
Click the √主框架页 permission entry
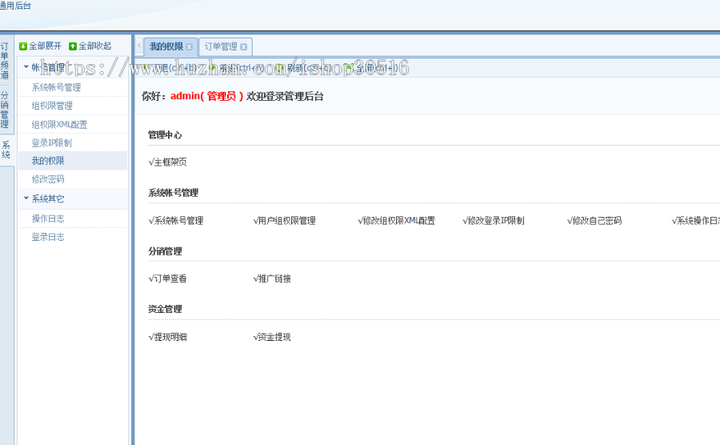coord(167,162)
